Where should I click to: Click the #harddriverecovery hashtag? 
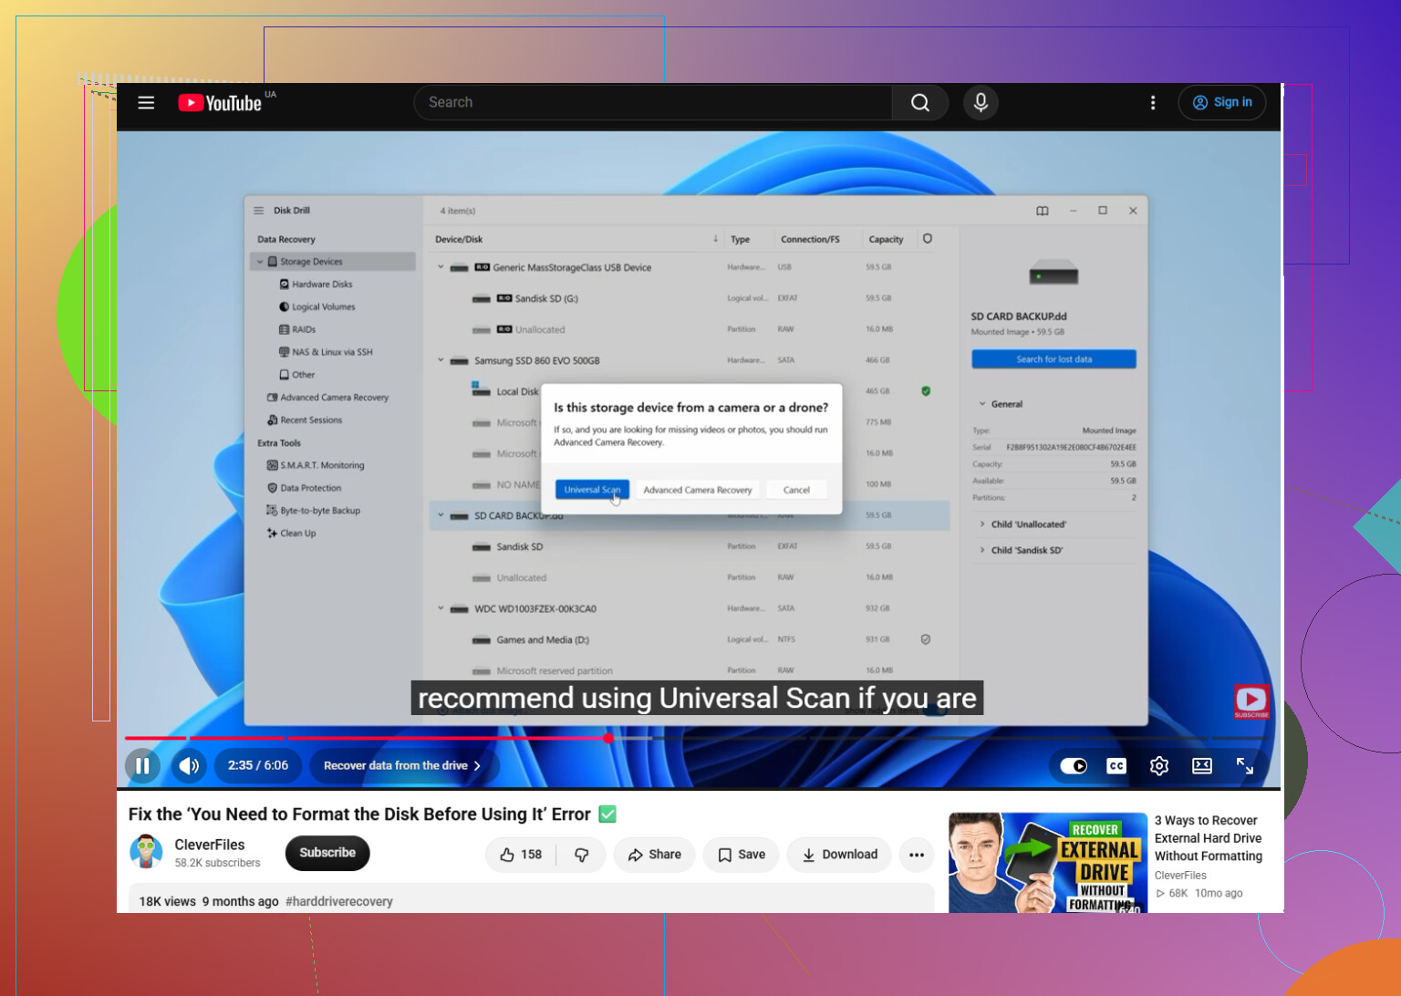(x=339, y=901)
